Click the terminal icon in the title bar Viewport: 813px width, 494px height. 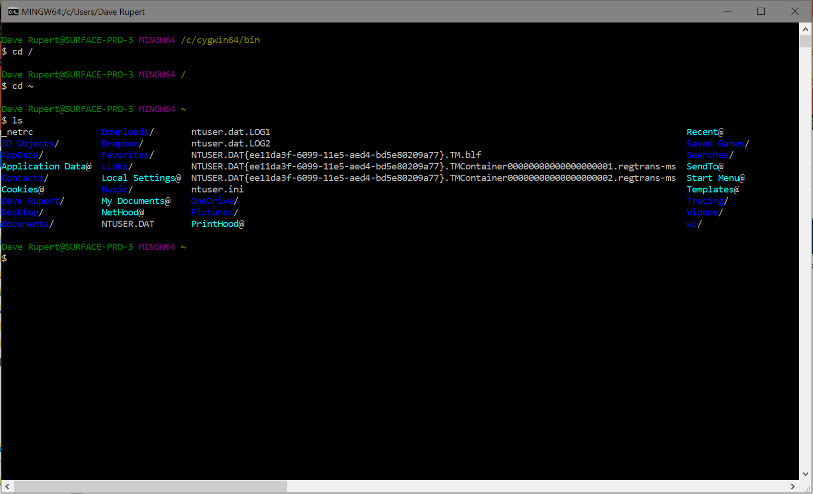point(13,11)
